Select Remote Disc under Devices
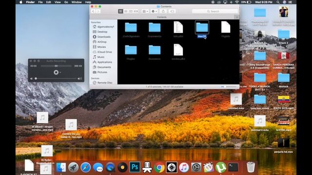This screenshot has height=175, width=312. [x=103, y=83]
